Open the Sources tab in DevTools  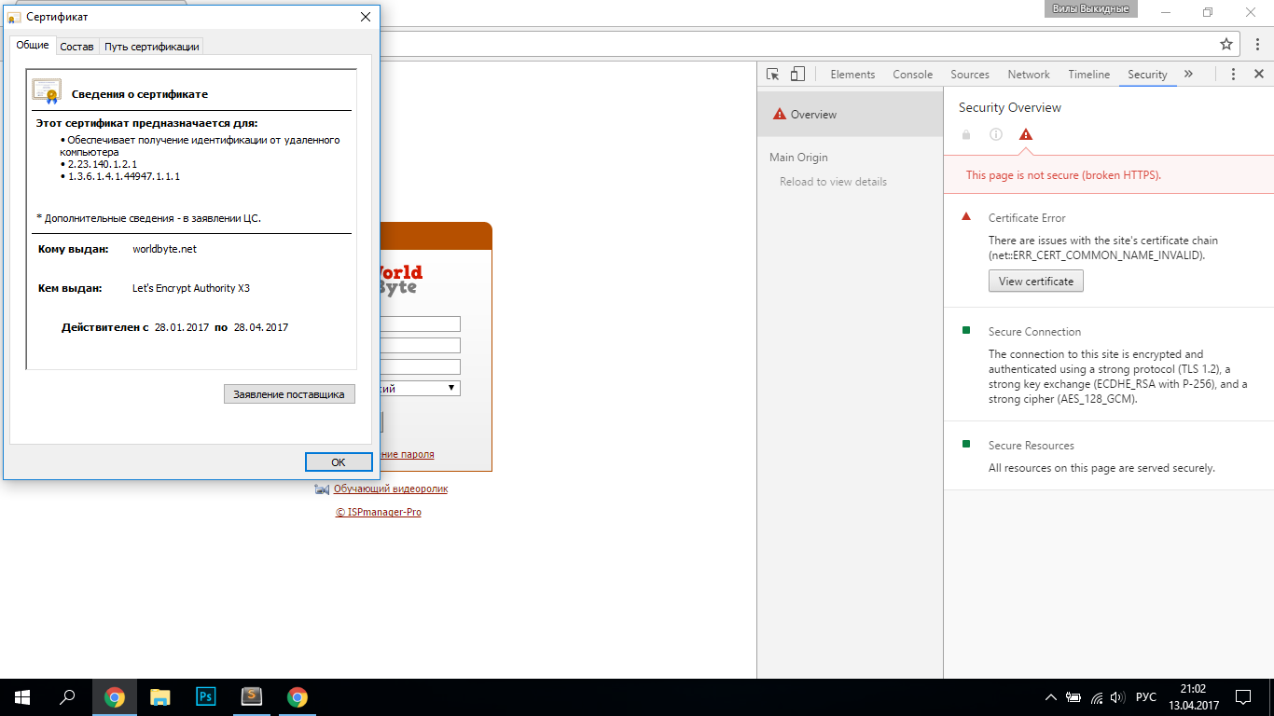point(970,75)
